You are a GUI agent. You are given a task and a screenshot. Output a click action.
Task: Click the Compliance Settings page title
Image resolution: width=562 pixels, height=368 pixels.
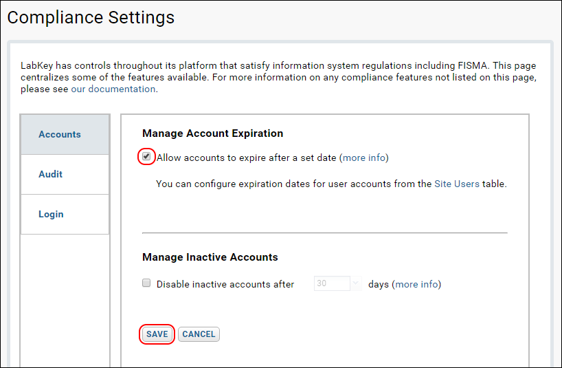click(x=91, y=17)
